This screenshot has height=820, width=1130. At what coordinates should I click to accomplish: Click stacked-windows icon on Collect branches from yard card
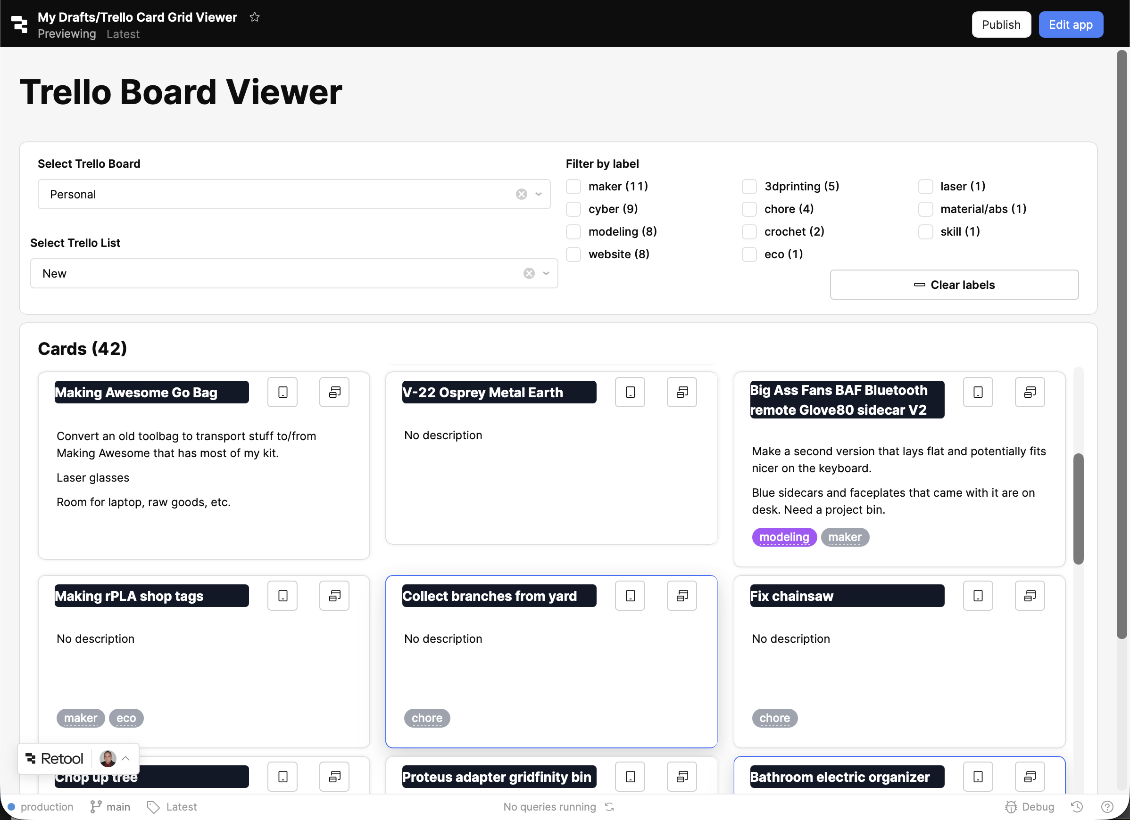[682, 596]
